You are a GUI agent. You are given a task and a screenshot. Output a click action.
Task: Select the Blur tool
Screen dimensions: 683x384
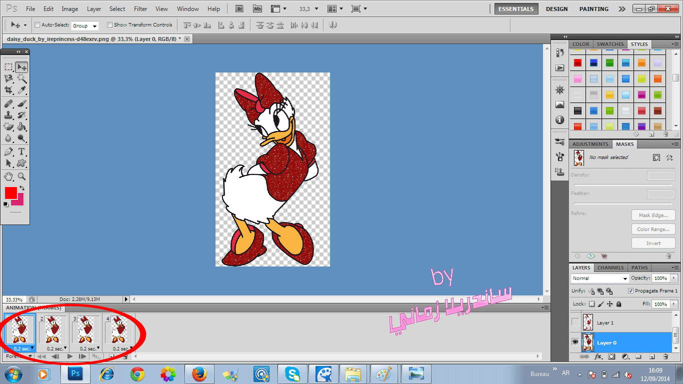(x=8, y=138)
